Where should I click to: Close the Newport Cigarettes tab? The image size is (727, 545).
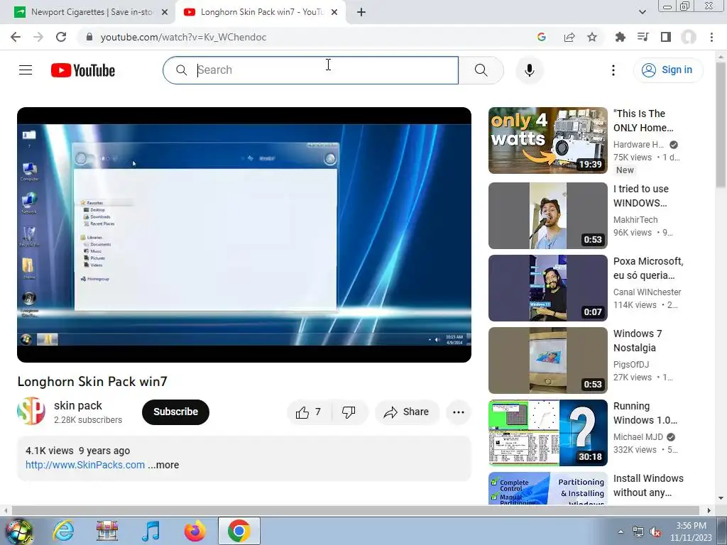(x=165, y=12)
